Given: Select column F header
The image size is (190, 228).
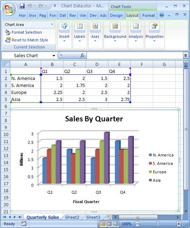Looking at the screenshot, I should coord(142,64).
